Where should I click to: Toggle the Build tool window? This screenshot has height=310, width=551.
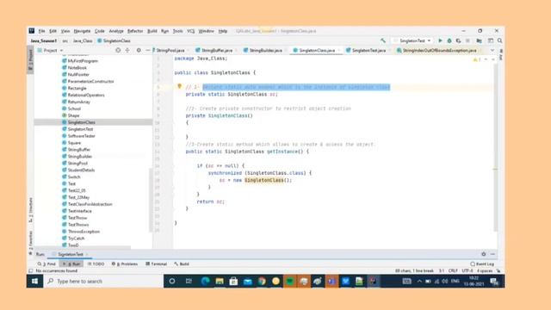click(182, 264)
